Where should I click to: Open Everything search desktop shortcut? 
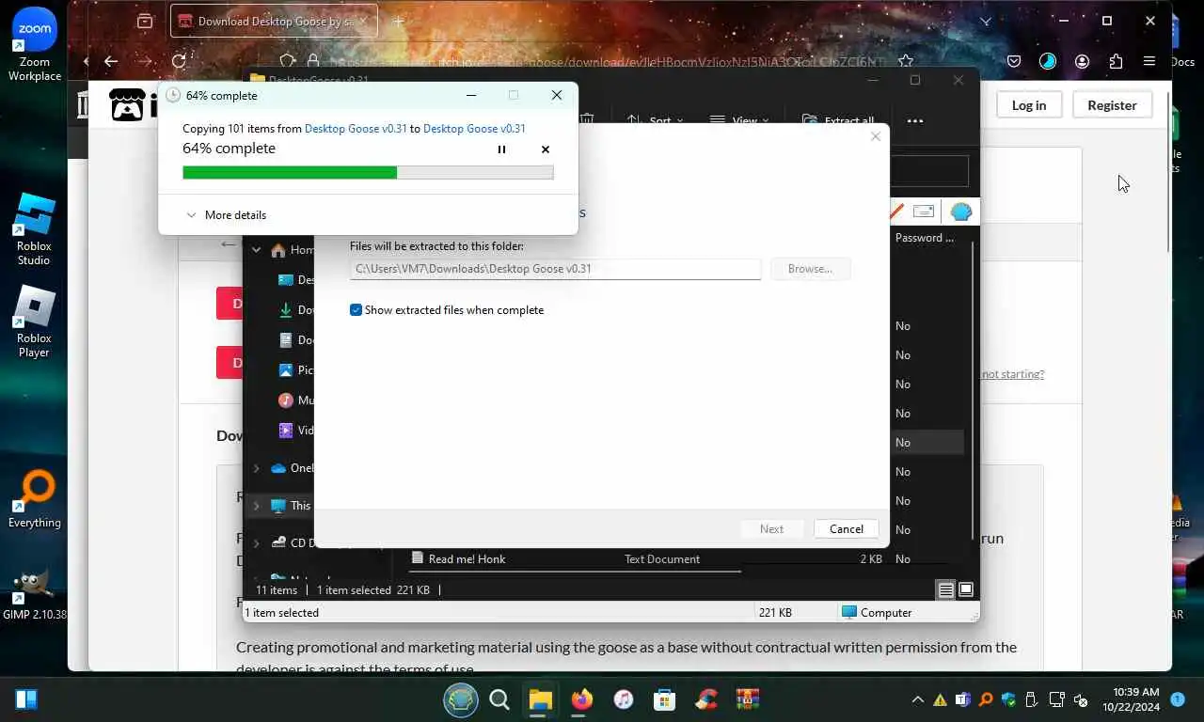[x=35, y=498]
